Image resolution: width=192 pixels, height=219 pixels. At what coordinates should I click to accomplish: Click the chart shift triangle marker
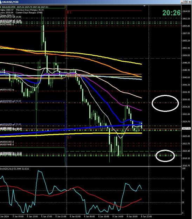point(144,6)
